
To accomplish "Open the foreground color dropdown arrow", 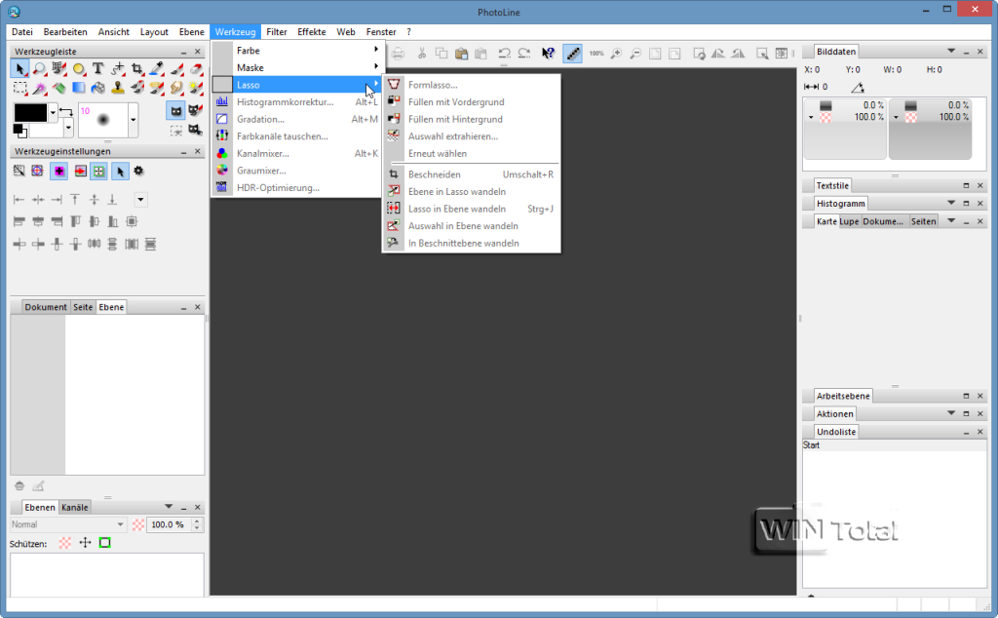I will click(x=53, y=113).
